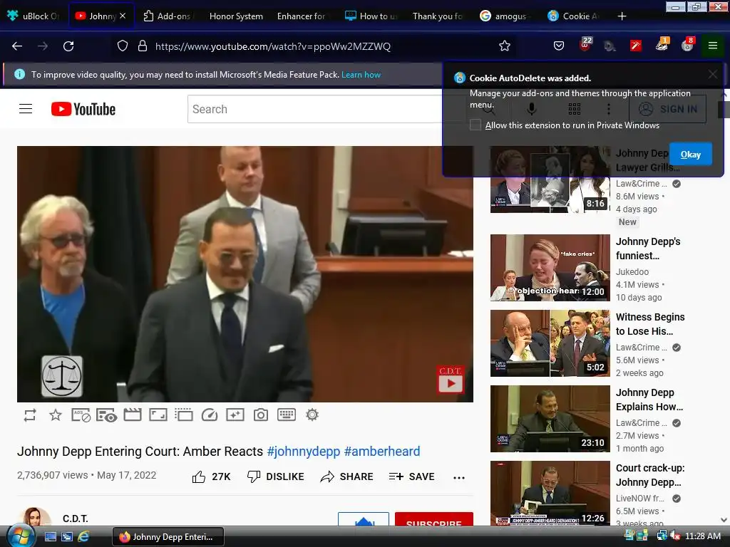730x547 pixels.
Task: Click the SHARE button
Action: pyautogui.click(x=347, y=476)
